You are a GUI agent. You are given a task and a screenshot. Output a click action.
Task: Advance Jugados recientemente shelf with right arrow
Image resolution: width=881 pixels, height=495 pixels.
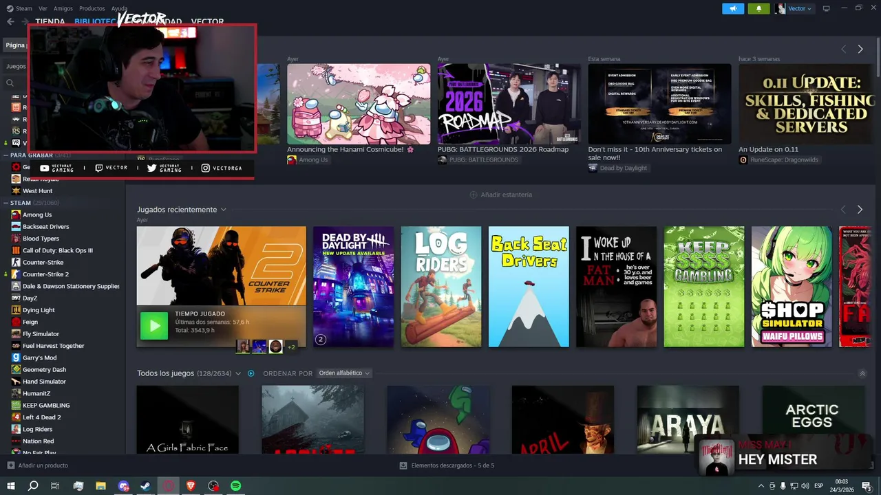(x=860, y=209)
